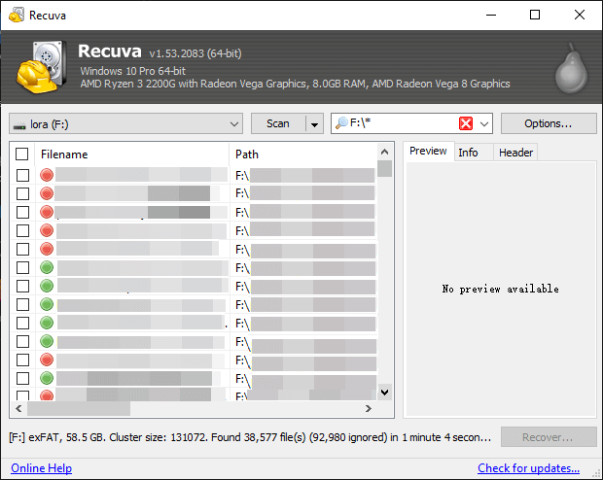Click the Recuva hard hat logo
Image resolution: width=603 pixels, height=480 pixels.
[41, 66]
